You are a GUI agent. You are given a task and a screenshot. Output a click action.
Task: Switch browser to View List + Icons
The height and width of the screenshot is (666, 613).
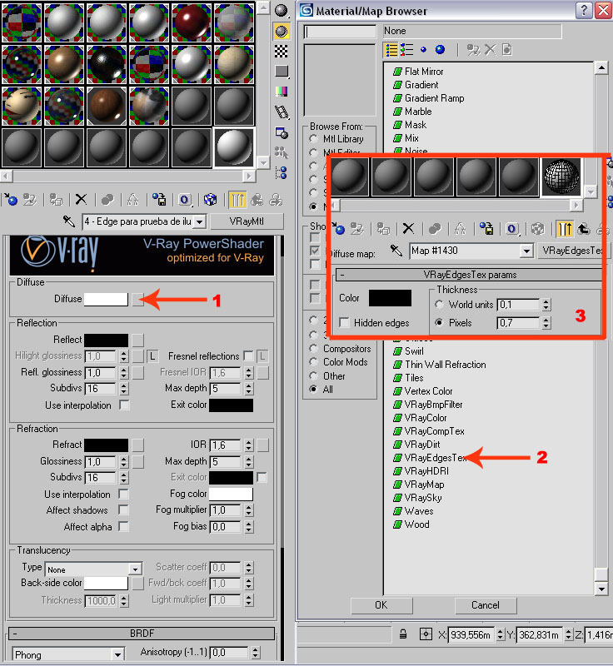(x=407, y=50)
